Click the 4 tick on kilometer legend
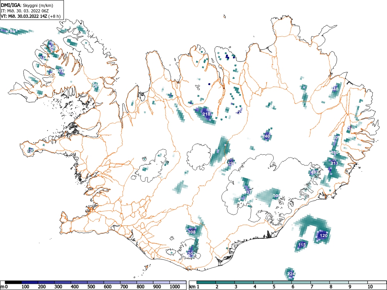 (x=255, y=287)
